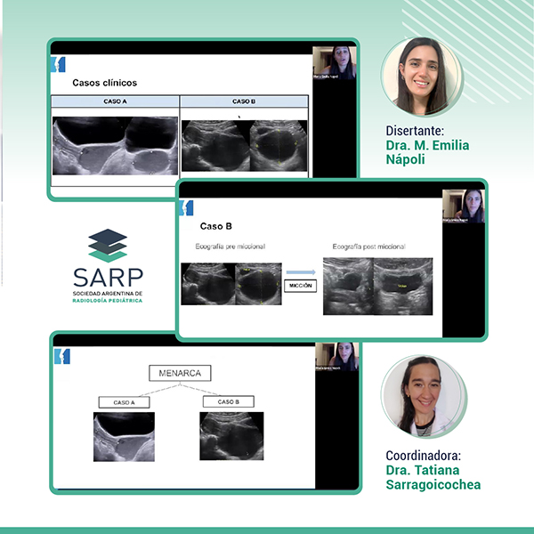
Task: Click the "Coordinadora:" label
Action: (424, 456)
